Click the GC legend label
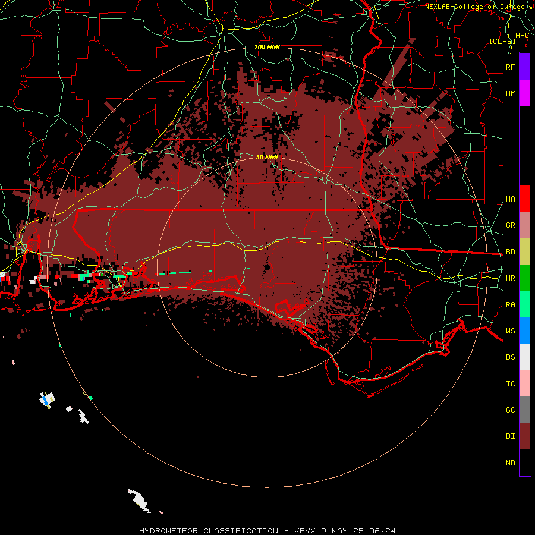 (510, 410)
